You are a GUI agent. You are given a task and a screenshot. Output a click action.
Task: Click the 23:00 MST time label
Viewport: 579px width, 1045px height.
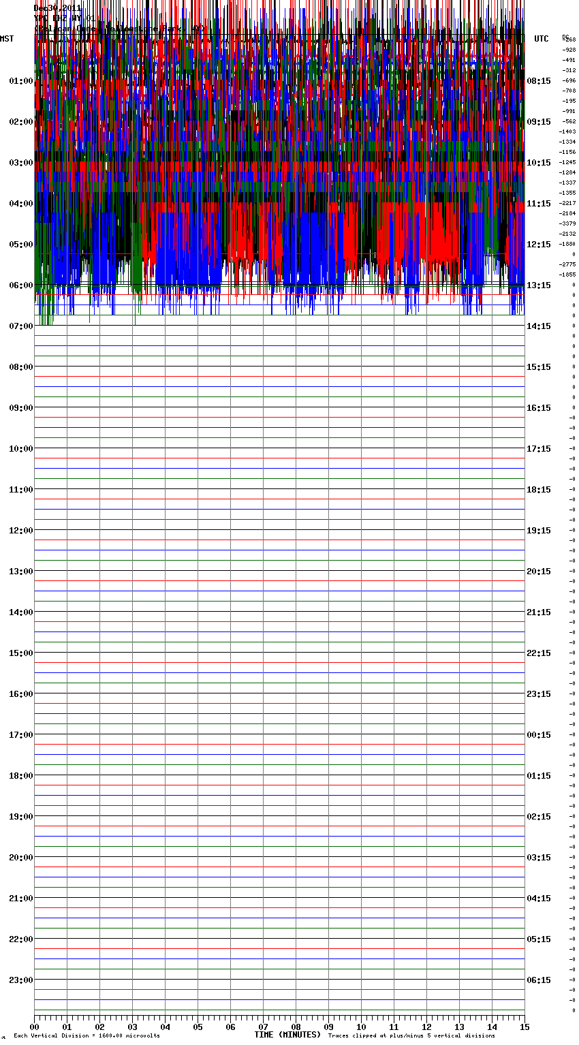point(20,980)
